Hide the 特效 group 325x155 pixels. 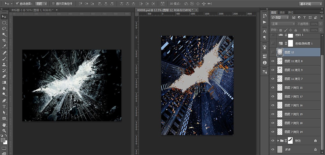pyautogui.click(x=273, y=141)
